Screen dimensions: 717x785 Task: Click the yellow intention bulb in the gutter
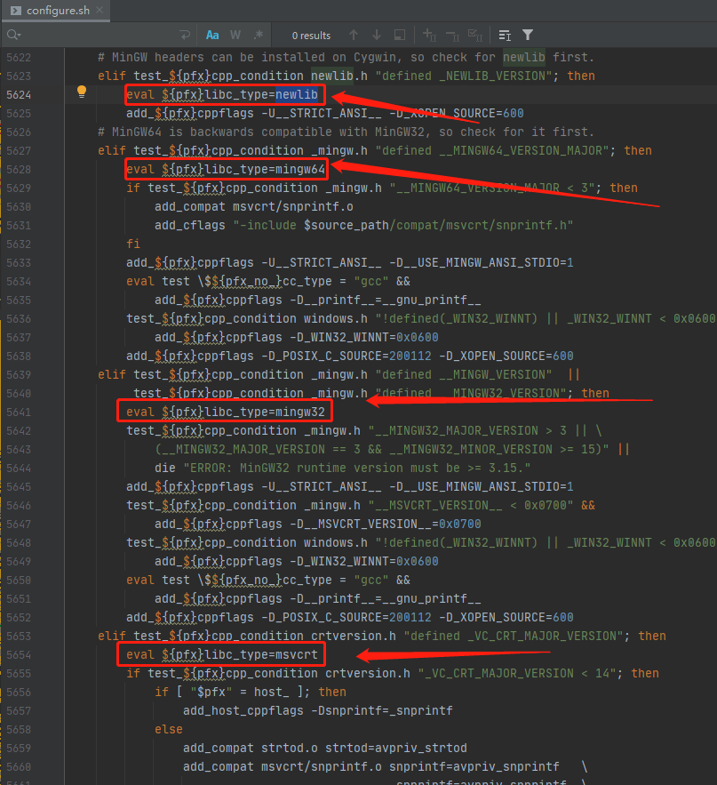82,92
